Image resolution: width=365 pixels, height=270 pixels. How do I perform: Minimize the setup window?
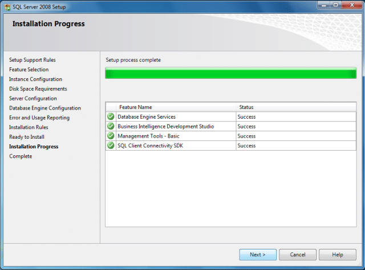point(324,5)
